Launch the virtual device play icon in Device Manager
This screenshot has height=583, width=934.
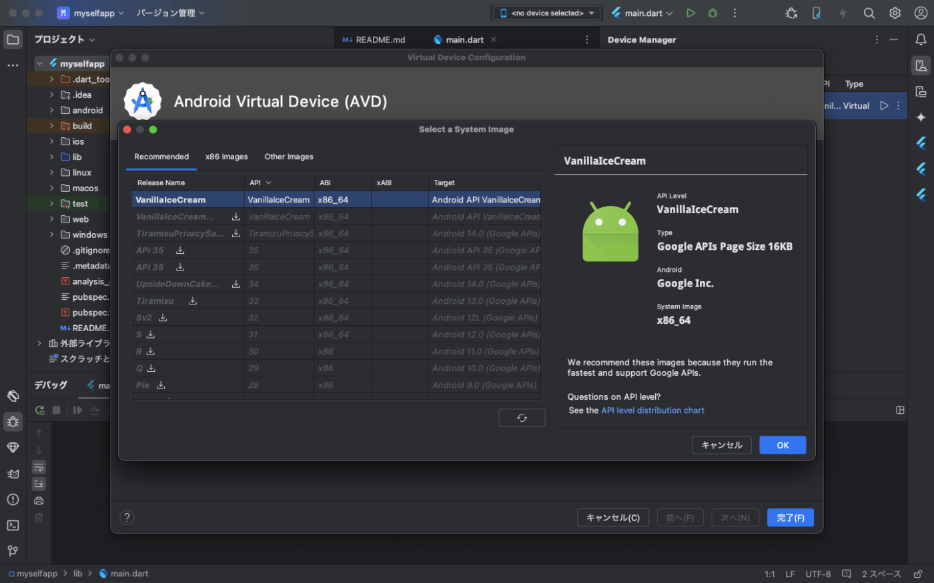coord(884,105)
